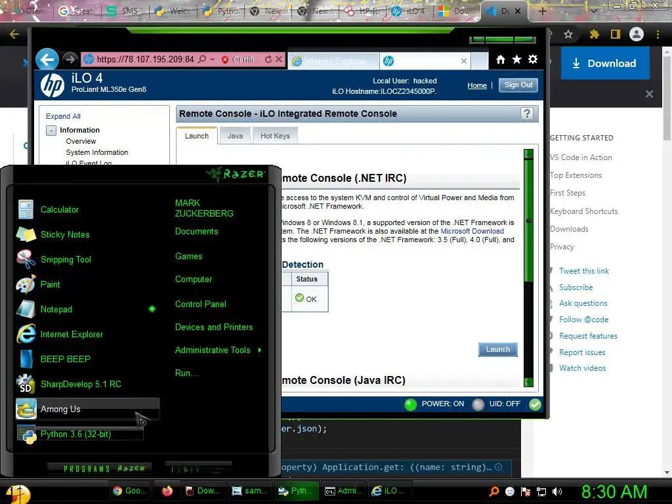This screenshot has height=504, width=672.
Task: Switch to the Java tab
Action: pyautogui.click(x=235, y=136)
